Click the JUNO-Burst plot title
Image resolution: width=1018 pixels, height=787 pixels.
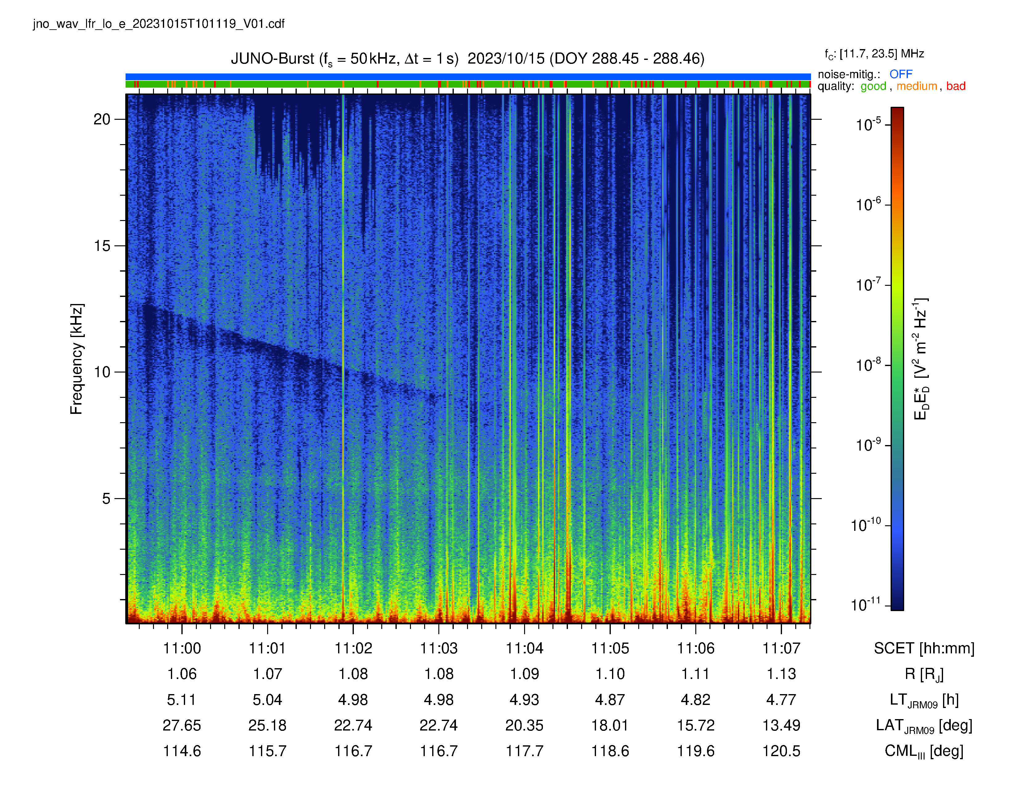[468, 59]
